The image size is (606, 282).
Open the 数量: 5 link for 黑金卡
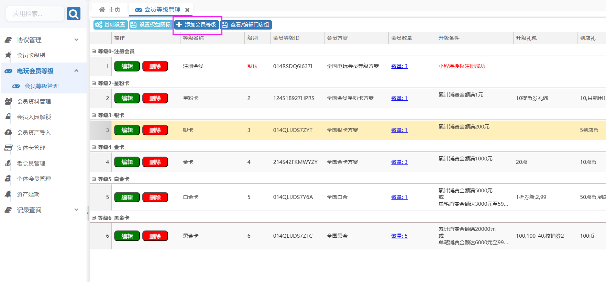tap(399, 236)
